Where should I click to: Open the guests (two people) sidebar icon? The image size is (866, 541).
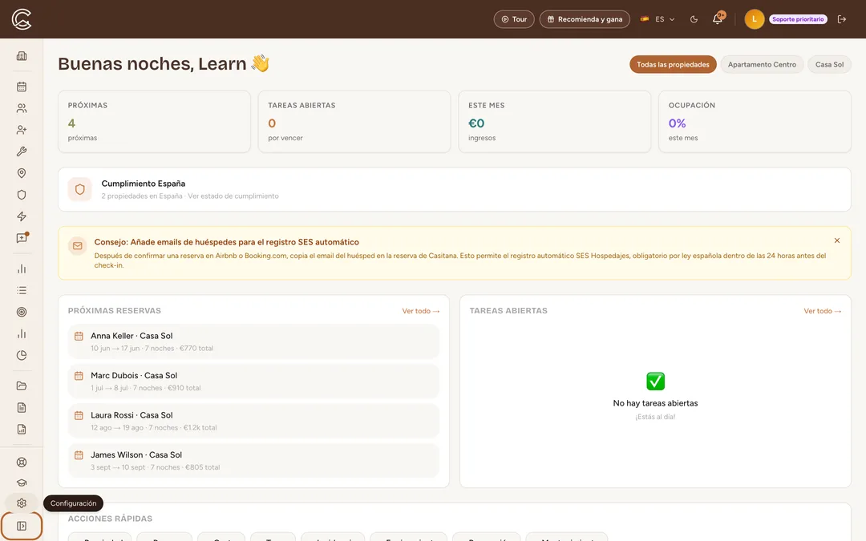tap(22, 108)
